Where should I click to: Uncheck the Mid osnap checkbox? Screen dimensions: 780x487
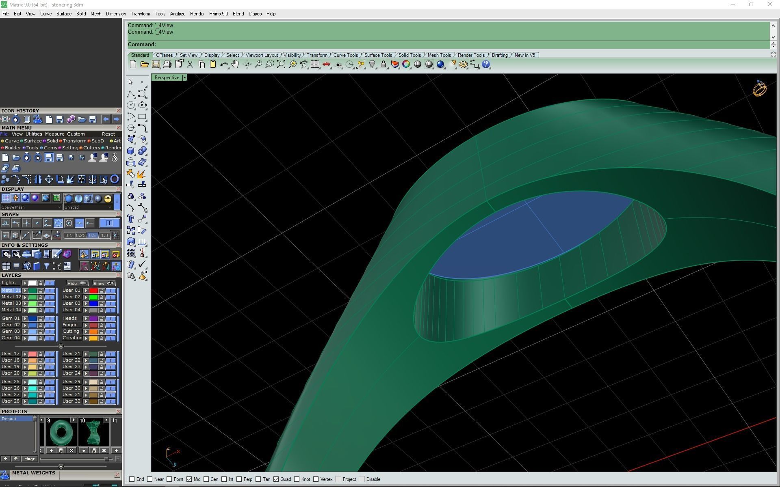pyautogui.click(x=189, y=479)
